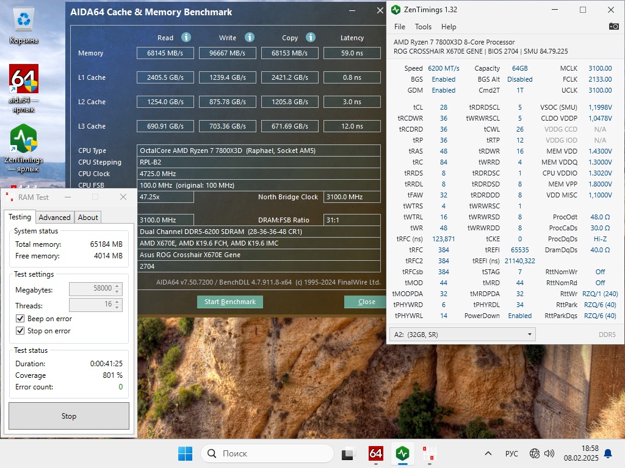The width and height of the screenshot is (625, 468).
Task: Click L3 Cache Read 690.91 GB/s
Action: pos(165,126)
